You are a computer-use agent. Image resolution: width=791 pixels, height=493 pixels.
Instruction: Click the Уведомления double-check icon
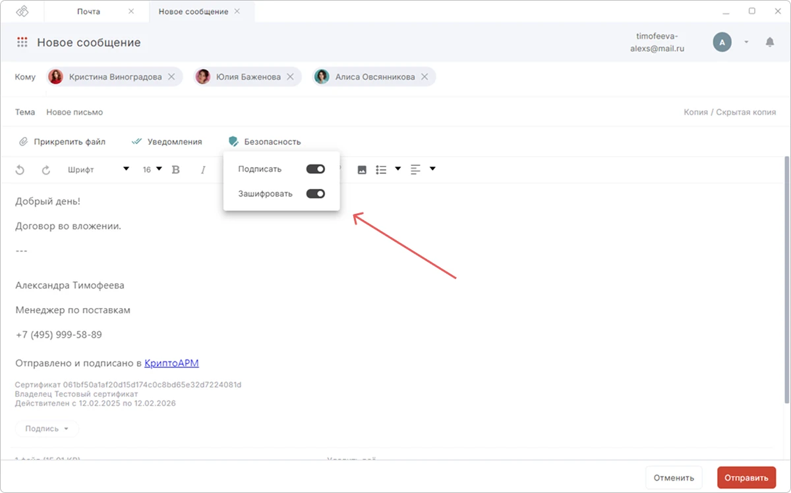click(x=137, y=142)
